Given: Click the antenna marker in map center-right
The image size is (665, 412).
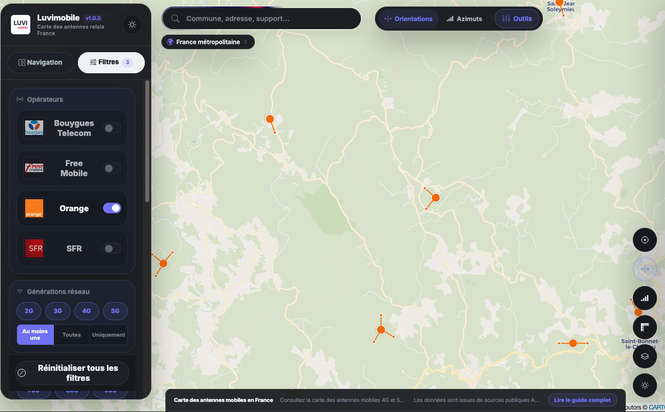Looking at the screenshot, I should click(436, 198).
